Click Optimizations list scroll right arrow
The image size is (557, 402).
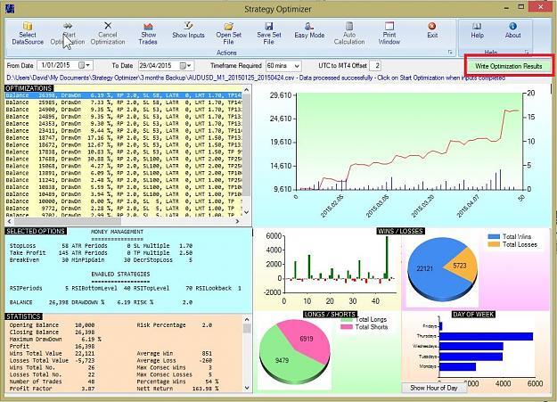pos(237,221)
